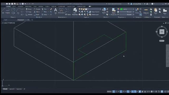Switch to Layout1 tab
This screenshot has width=169, height=95.
12,89
